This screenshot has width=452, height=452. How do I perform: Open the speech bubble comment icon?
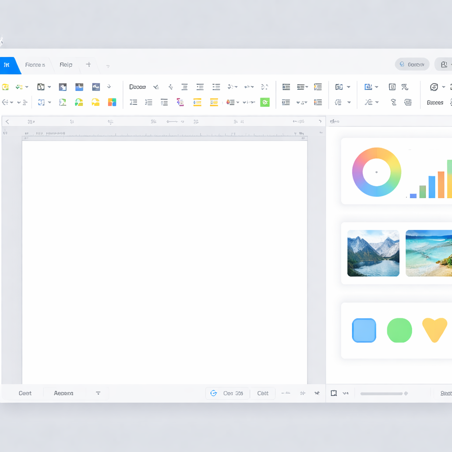click(x=434, y=87)
